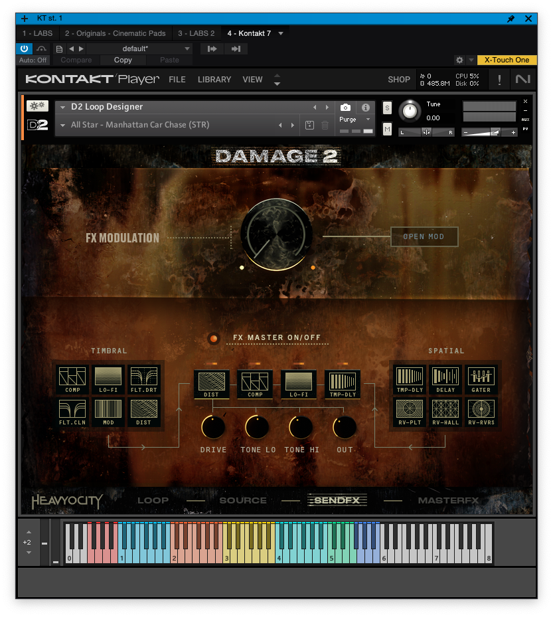The height and width of the screenshot is (617, 553).
Task: Select the MOD effect in Timbral grid
Action: point(108,412)
